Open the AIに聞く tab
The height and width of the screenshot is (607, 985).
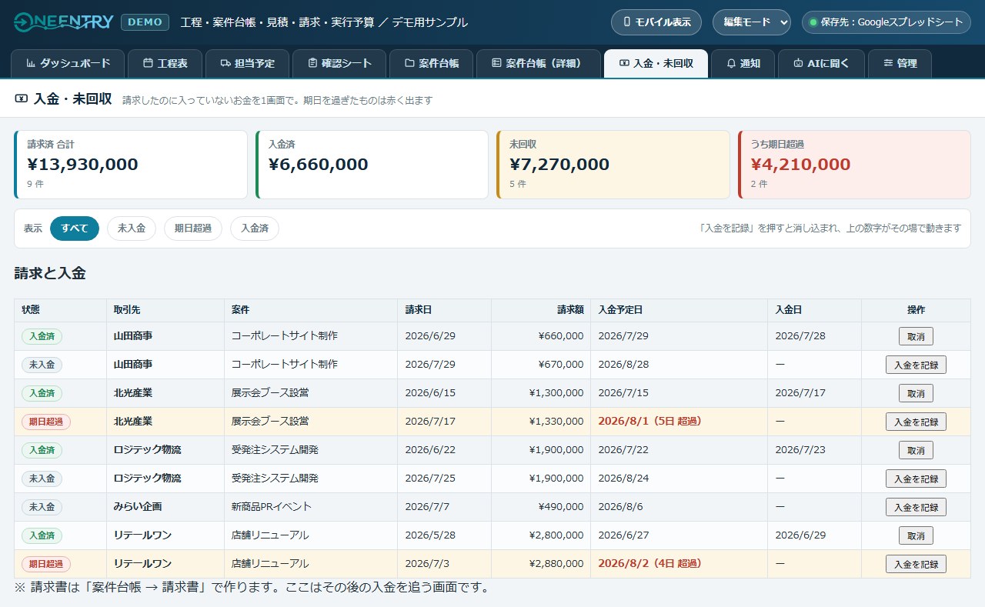821,64
